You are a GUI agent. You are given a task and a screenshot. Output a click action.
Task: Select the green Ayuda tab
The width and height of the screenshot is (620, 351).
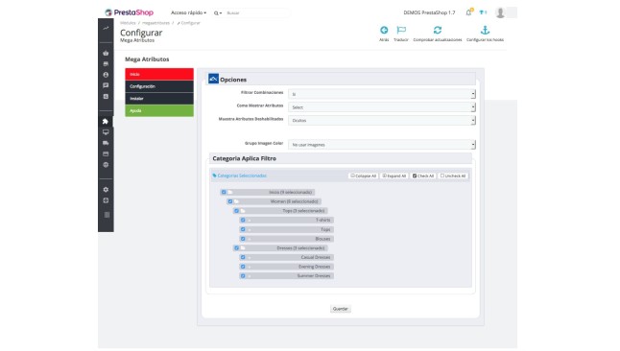point(159,110)
